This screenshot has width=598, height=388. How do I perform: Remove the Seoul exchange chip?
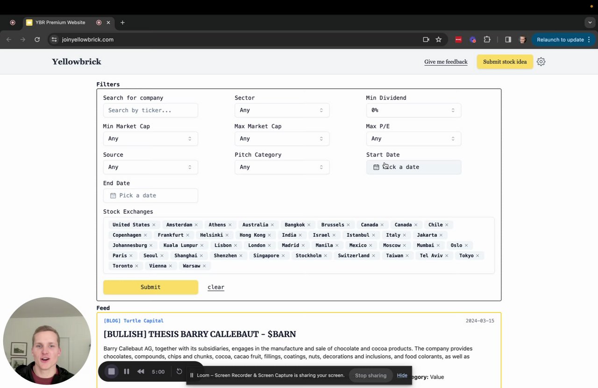(x=162, y=256)
